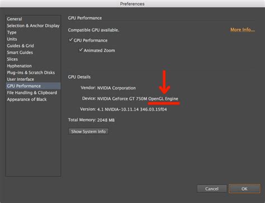Image resolution: width=265 pixels, height=203 pixels.
Task: Select GPU Performance in sidebar
Action: tap(33, 86)
